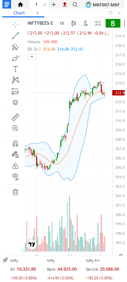The width and height of the screenshot is (127, 282).
Task: Click the NIFTYBEES-E symbol search field
Action: [x=40, y=23]
